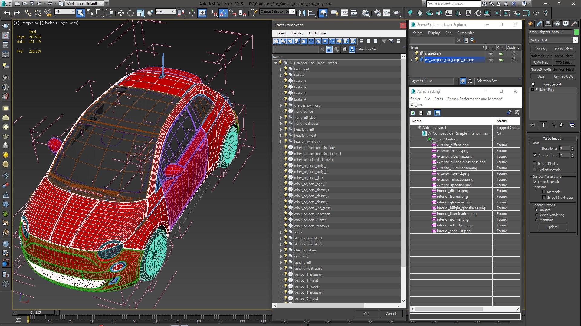Activate the Select and Scale tool

point(140,13)
